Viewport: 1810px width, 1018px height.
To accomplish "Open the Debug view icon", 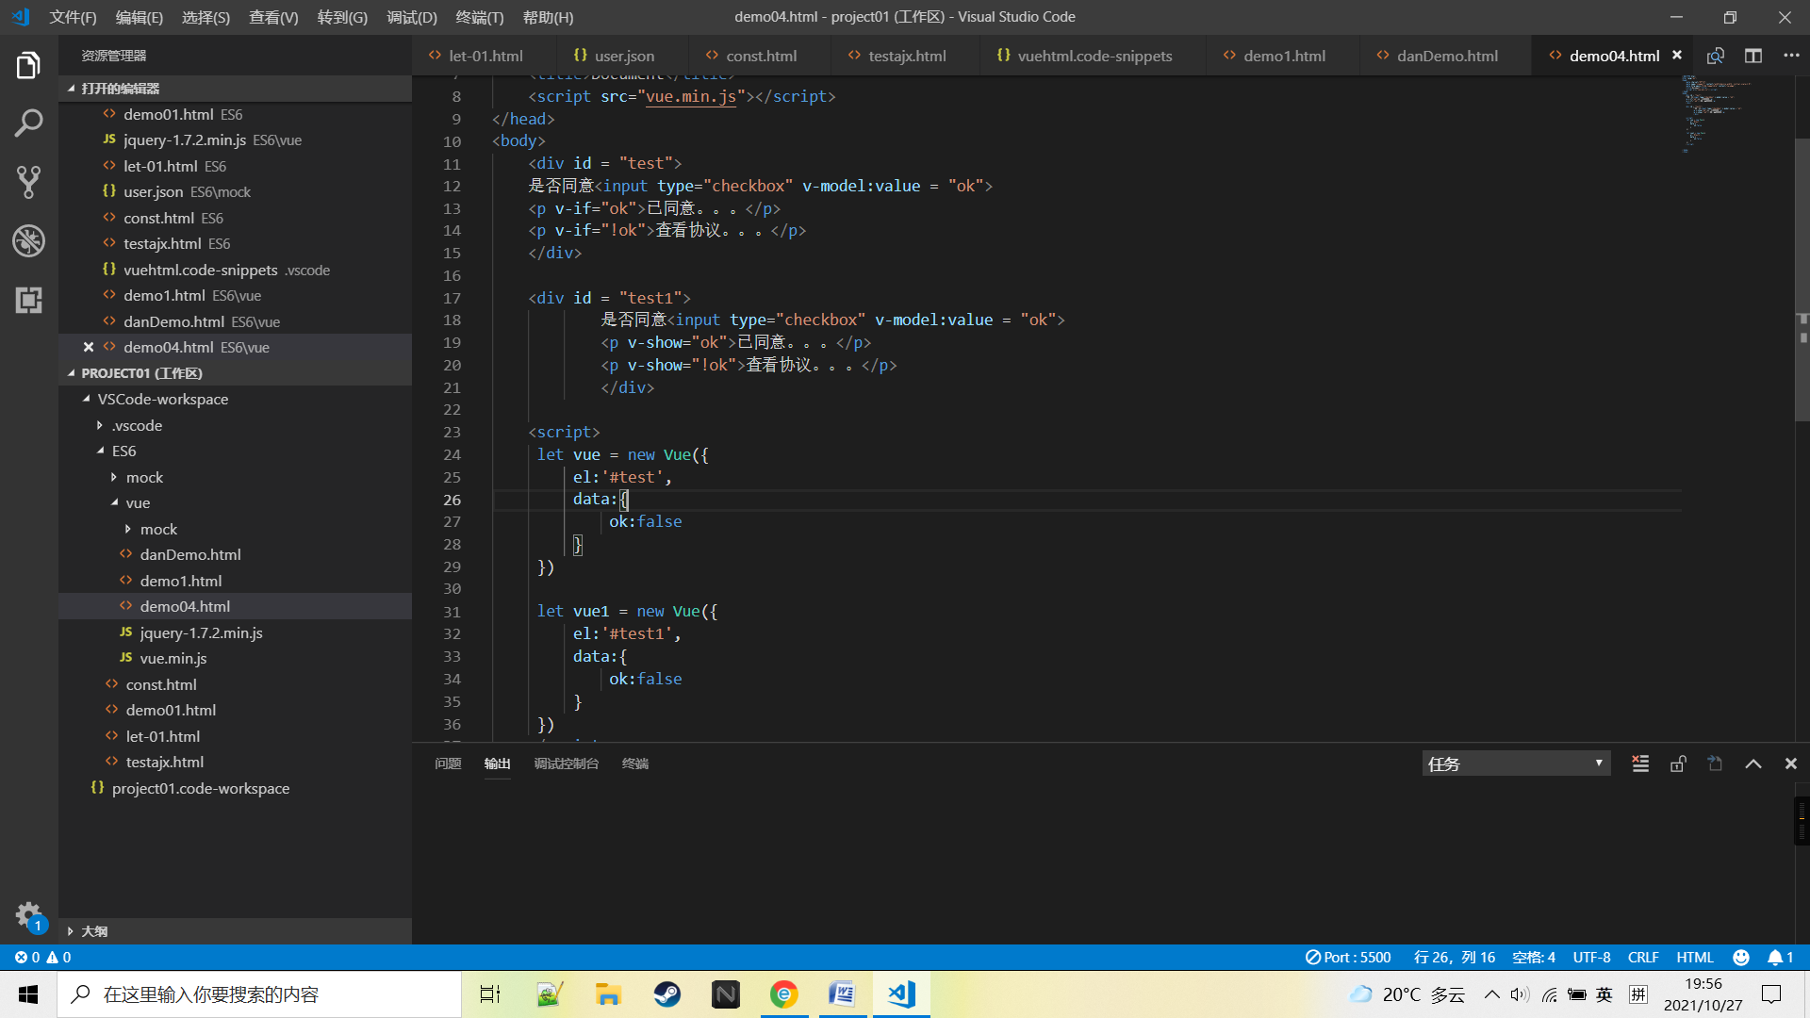I will (28, 241).
